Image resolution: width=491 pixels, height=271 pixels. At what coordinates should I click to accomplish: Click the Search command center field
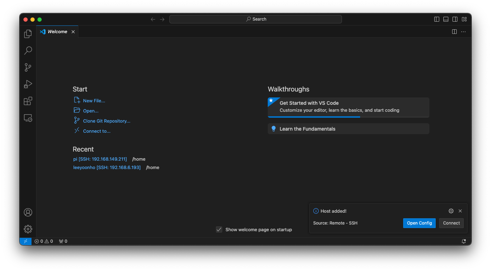(255, 19)
